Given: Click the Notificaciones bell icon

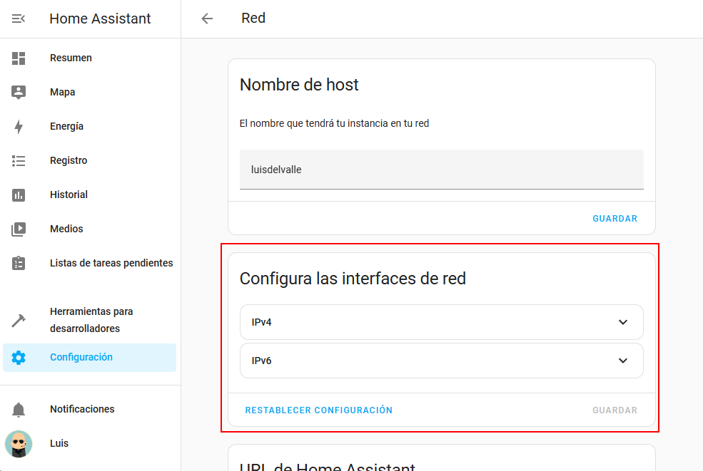Looking at the screenshot, I should 19,410.
